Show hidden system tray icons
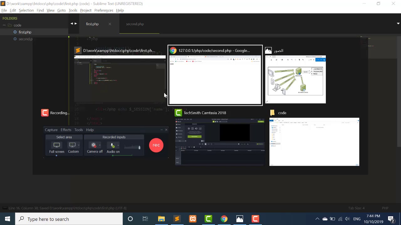This screenshot has width=401, height=225. pyautogui.click(x=317, y=219)
